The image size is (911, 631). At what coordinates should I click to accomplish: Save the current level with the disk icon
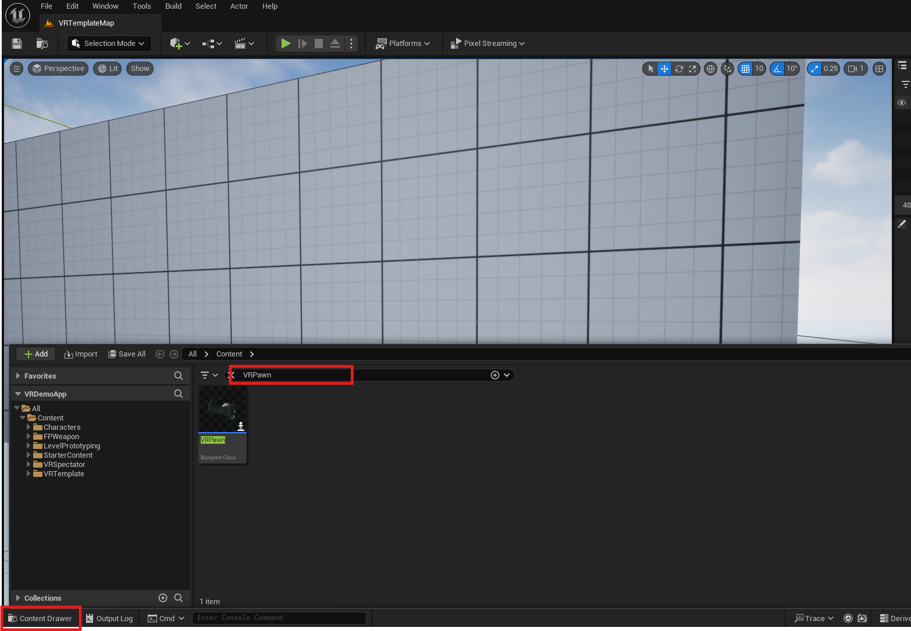(17, 44)
